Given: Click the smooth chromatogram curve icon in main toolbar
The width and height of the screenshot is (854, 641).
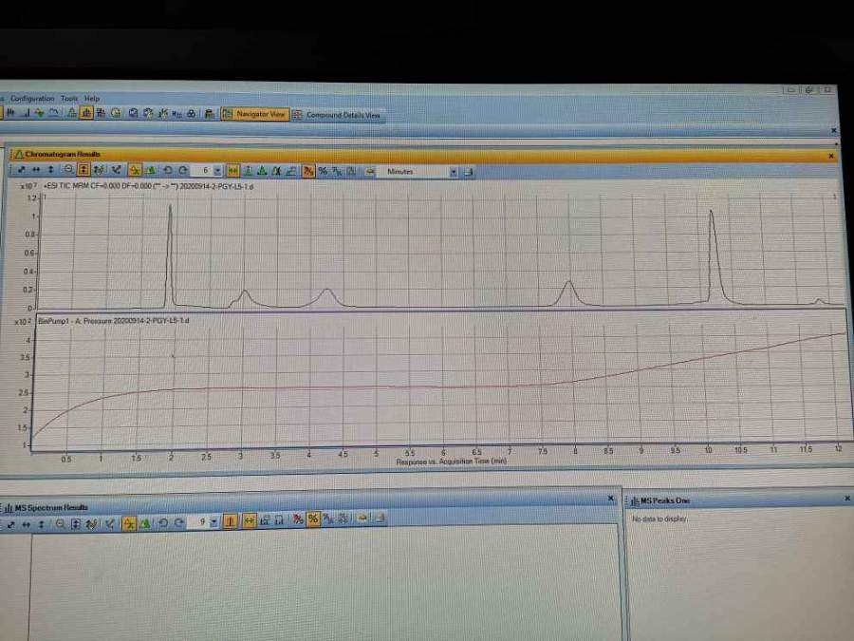Looking at the screenshot, I should pos(53,113).
